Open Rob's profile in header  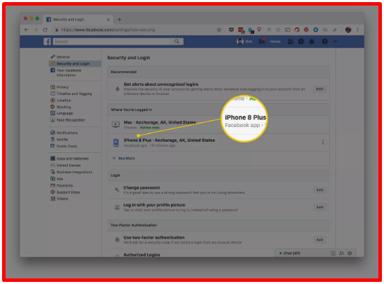[x=244, y=41]
